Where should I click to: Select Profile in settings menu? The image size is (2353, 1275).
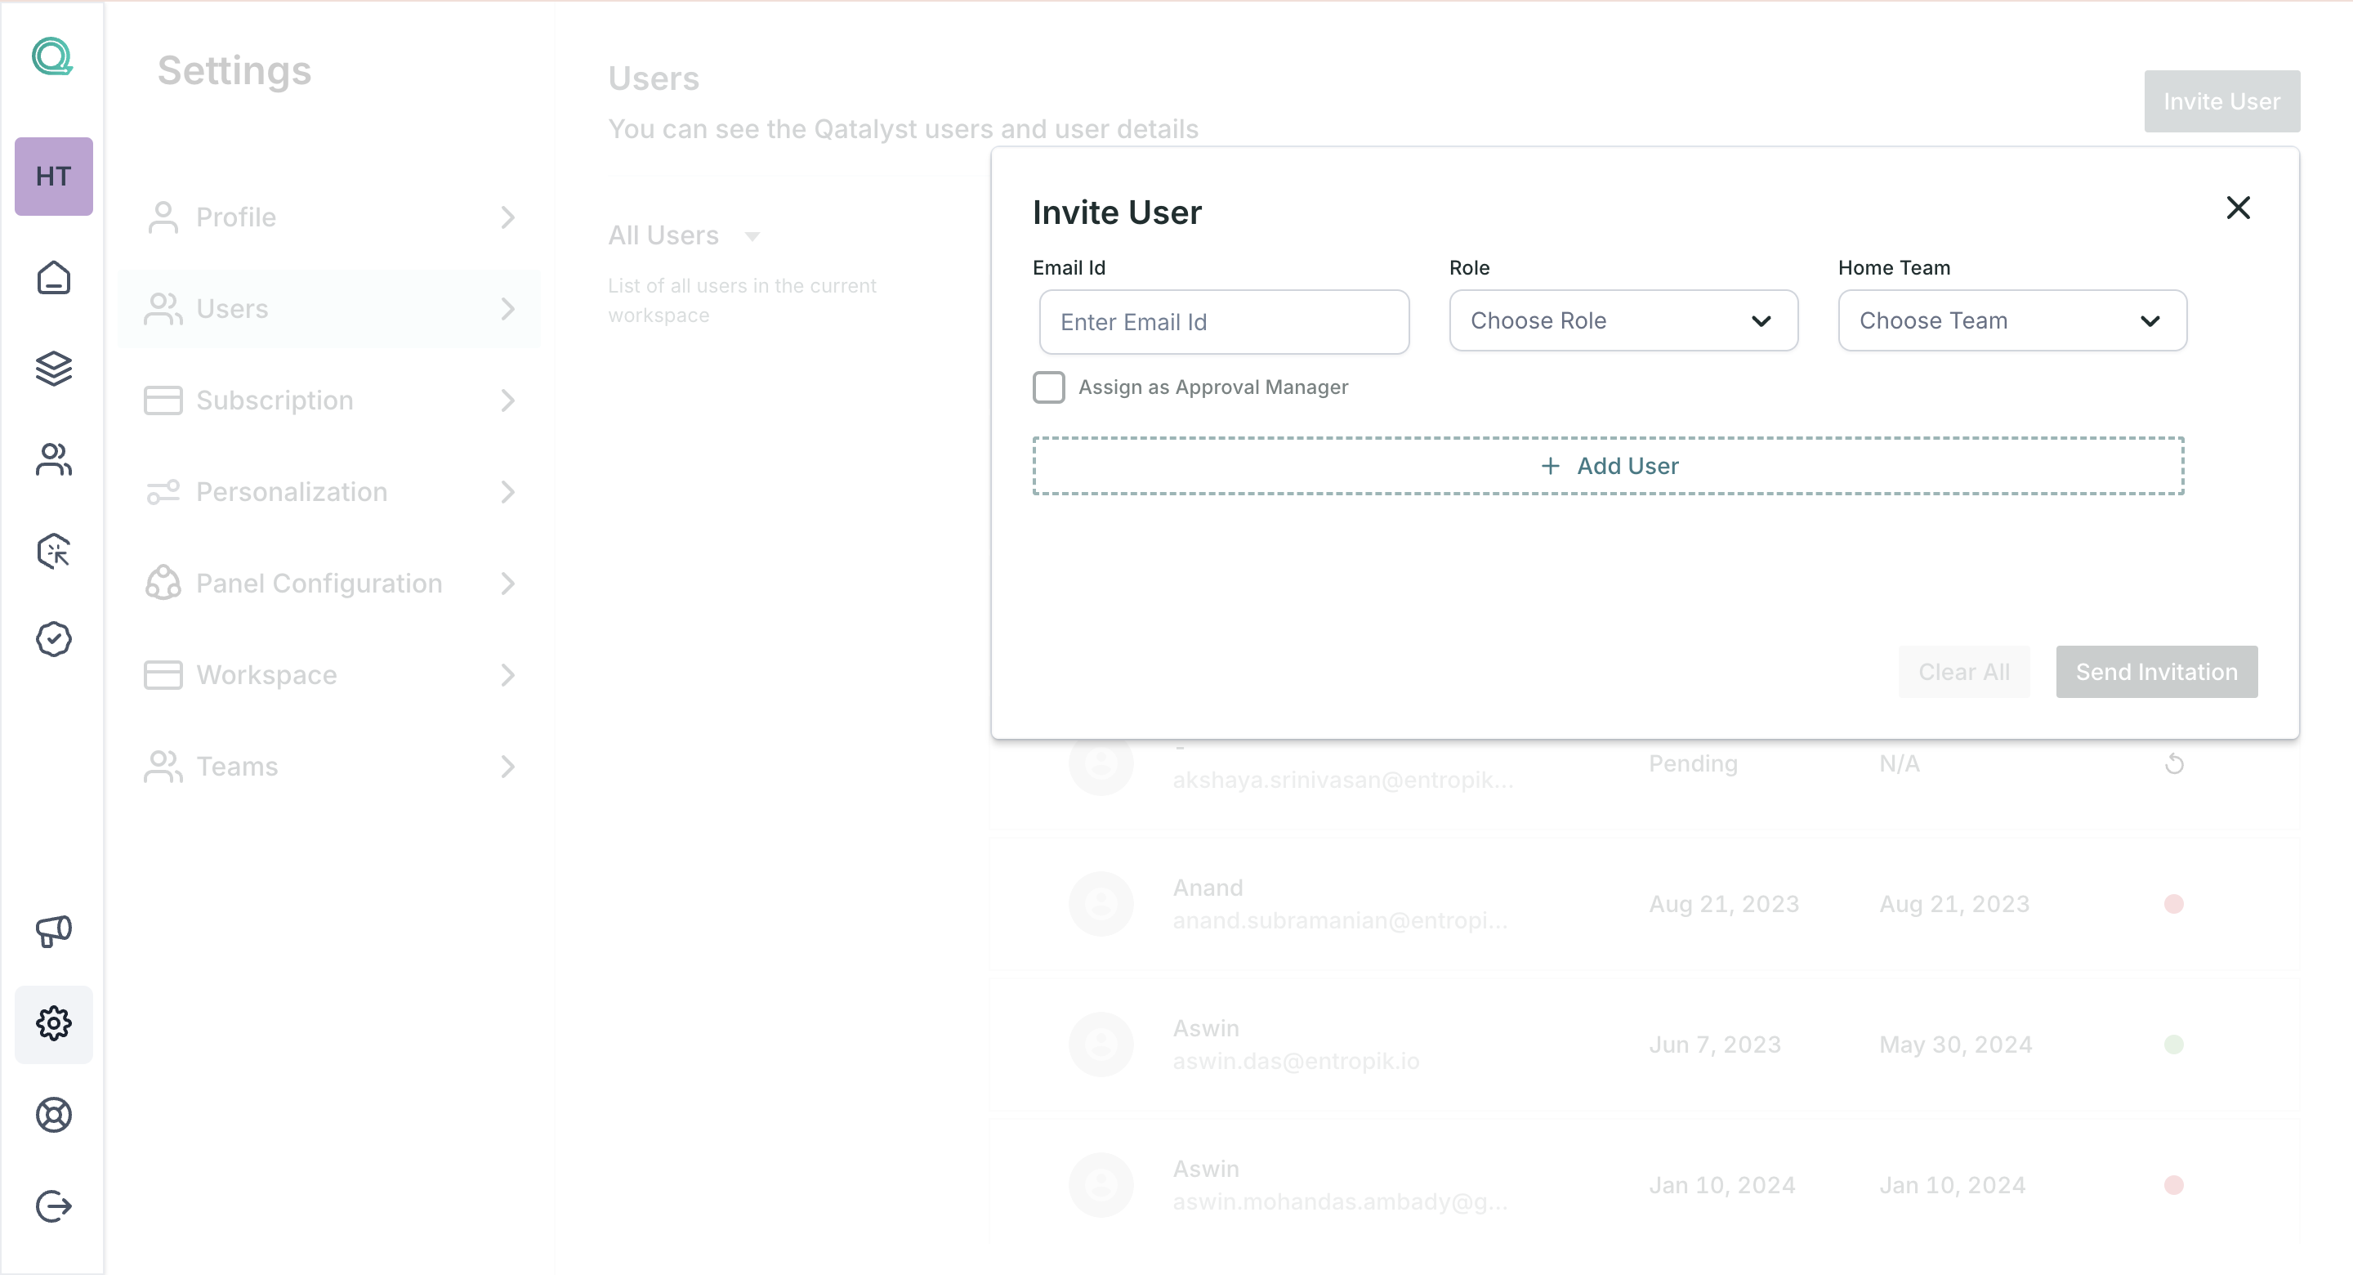(x=330, y=217)
